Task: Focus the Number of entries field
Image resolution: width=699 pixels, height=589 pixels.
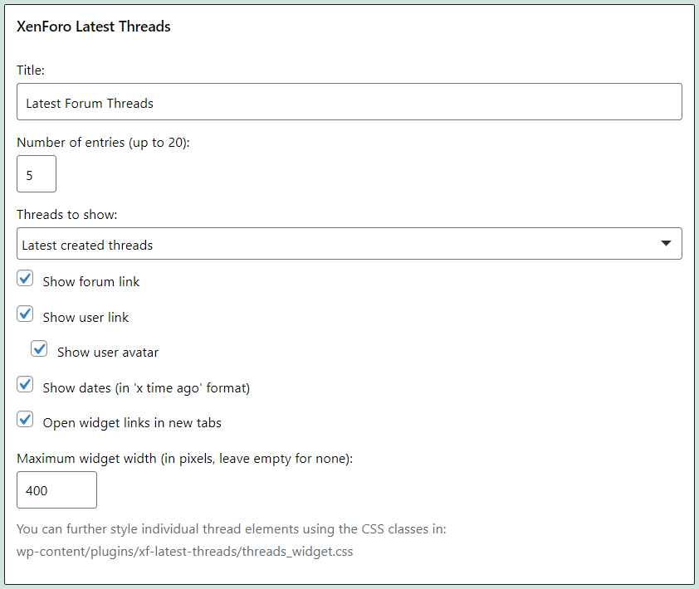Action: 37,174
